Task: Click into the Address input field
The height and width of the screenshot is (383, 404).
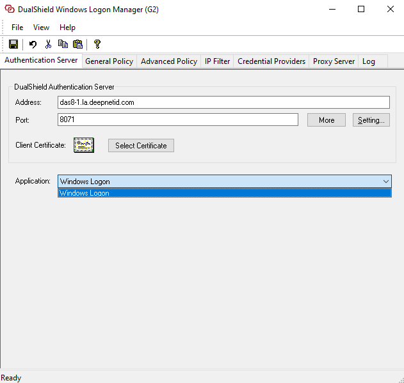Action: [223, 102]
